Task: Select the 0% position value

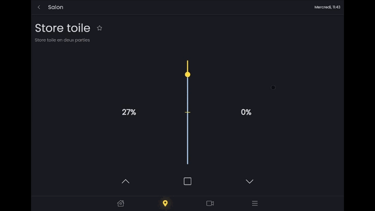Action: 246,112
